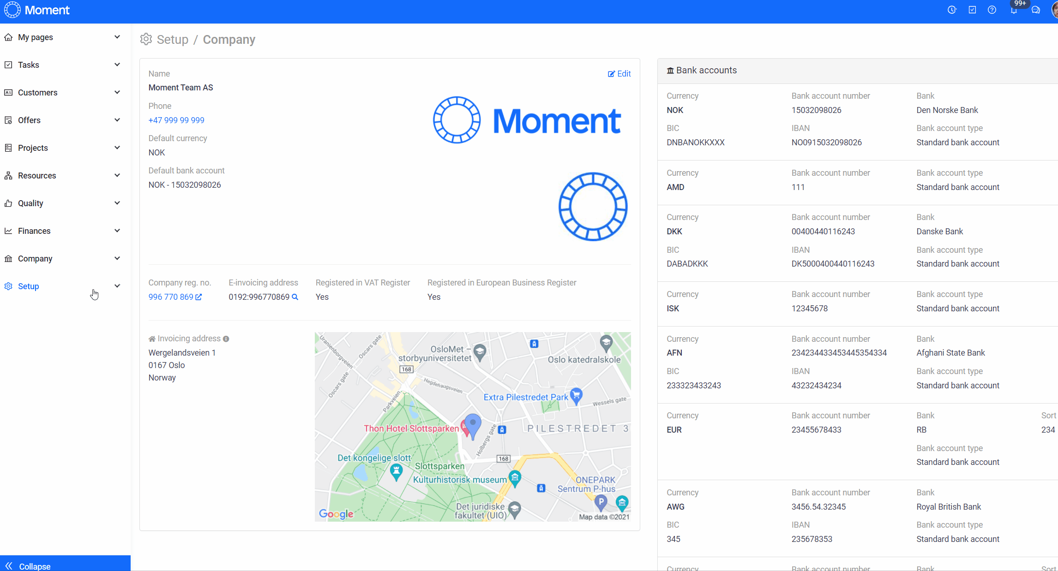Expand the Company chevron in sidebar
The height and width of the screenshot is (571, 1058).
click(x=117, y=258)
